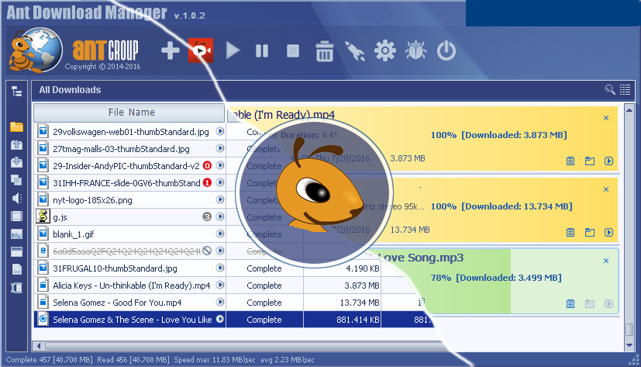Select the yellow folder icon in the sidebar
Image resolution: width=641 pixels, height=367 pixels.
coord(17,126)
